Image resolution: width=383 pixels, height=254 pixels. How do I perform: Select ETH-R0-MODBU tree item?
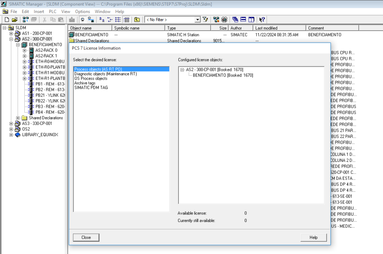(x=50, y=62)
